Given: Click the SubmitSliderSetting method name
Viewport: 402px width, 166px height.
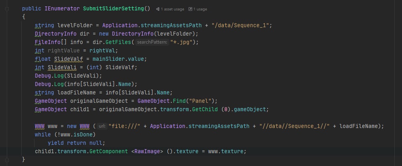Looking at the screenshot, I should point(113,8).
